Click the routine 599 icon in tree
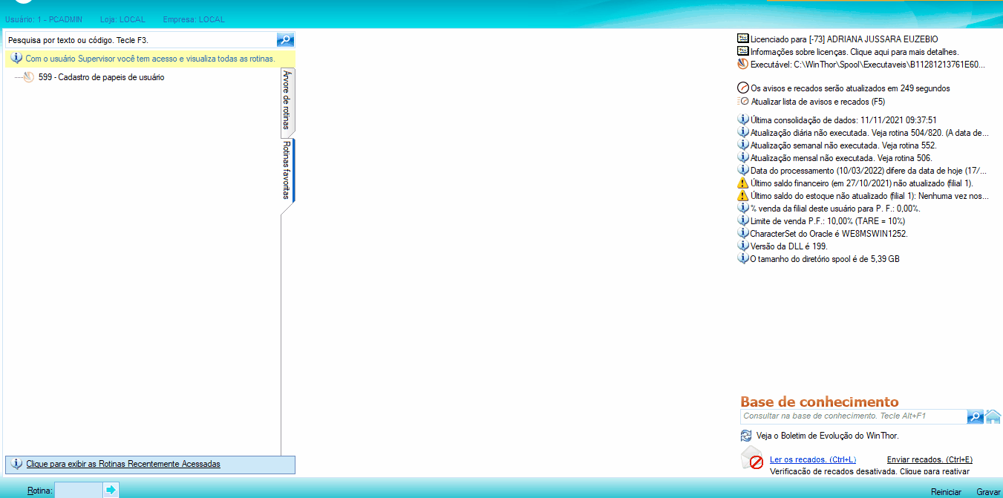The height and width of the screenshot is (498, 1003). tap(29, 77)
